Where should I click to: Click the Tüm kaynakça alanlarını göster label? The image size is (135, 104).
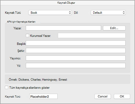tap(29, 88)
